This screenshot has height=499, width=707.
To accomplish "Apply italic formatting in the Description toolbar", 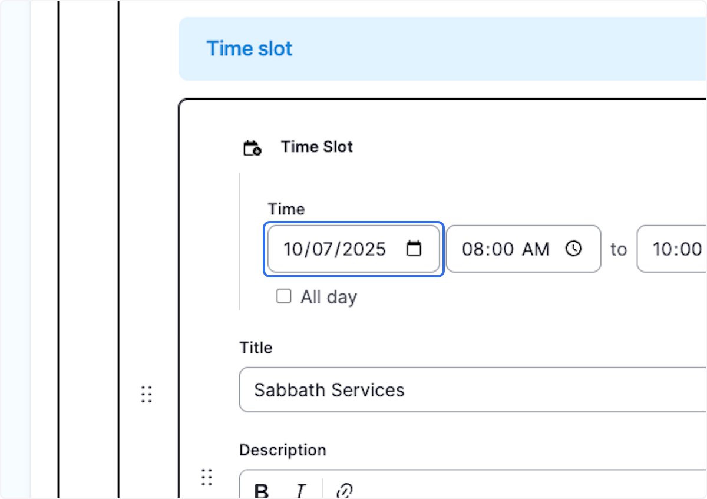I will tap(300, 490).
